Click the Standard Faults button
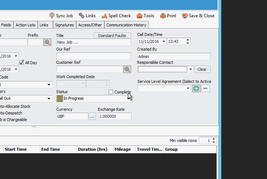Image resolution: width=267 pixels, height=179 pixels. [112, 36]
